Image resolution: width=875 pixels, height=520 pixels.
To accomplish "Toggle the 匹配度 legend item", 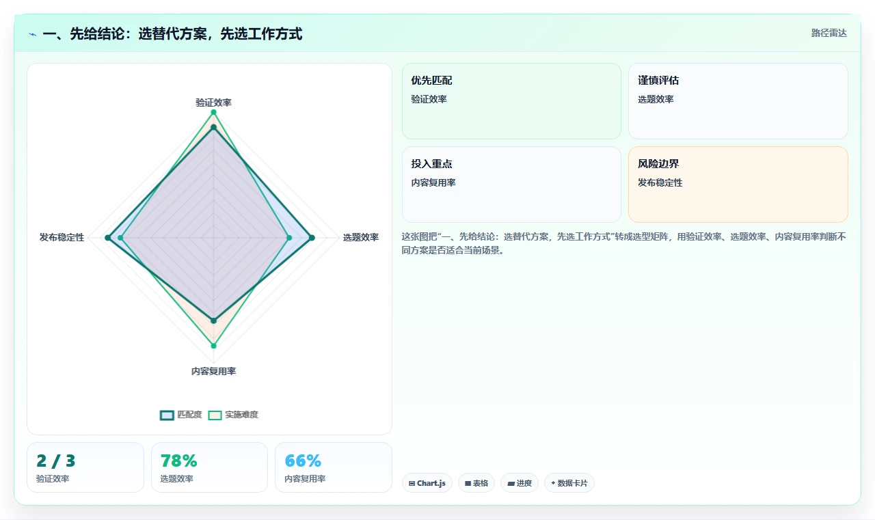I will [181, 415].
